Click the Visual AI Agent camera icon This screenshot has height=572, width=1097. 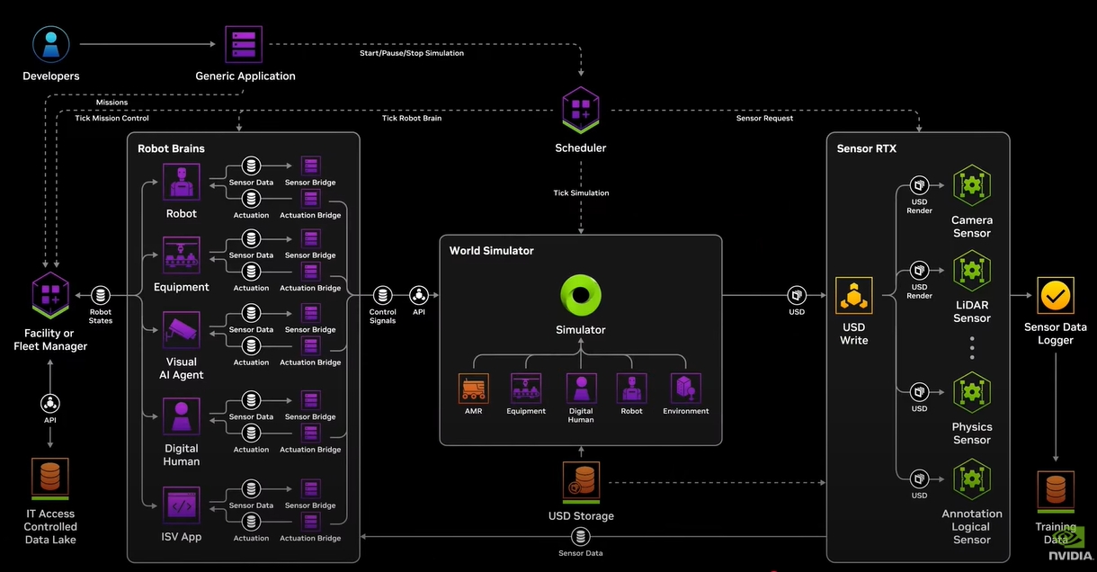[181, 330]
